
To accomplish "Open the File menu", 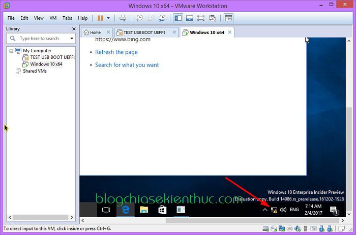I will pos(11,18).
